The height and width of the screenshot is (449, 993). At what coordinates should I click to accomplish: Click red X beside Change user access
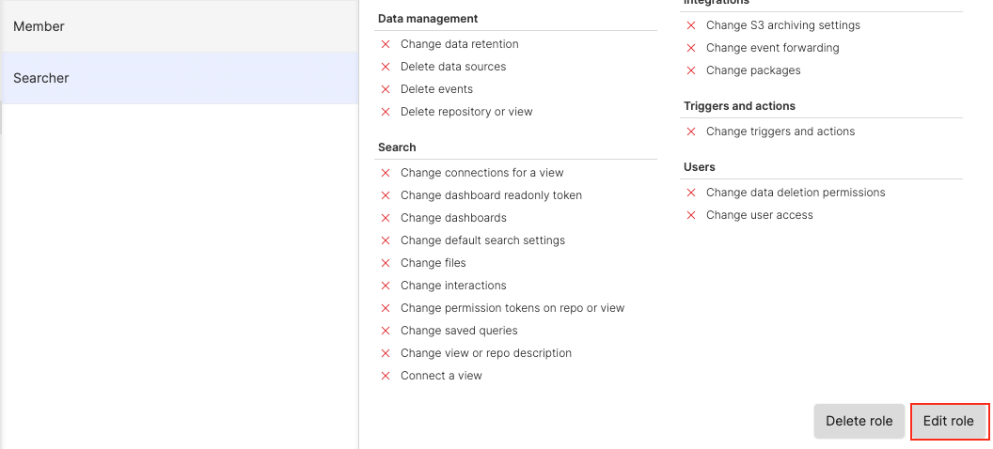point(691,215)
